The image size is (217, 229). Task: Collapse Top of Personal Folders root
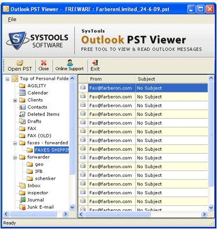(x=8, y=79)
